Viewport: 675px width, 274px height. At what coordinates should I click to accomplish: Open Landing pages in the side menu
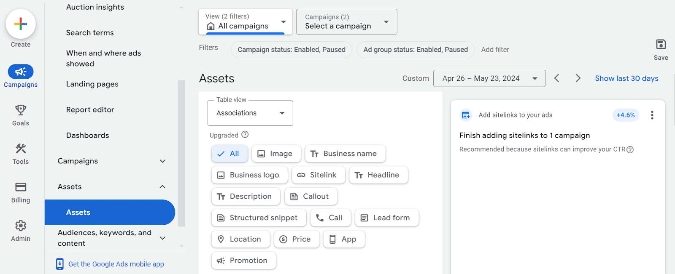[92, 84]
